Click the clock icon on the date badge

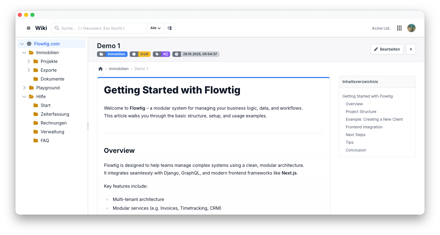176,54
